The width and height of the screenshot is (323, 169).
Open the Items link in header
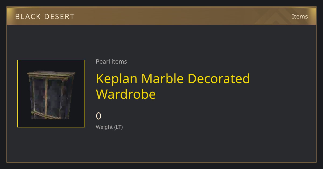tap(300, 16)
